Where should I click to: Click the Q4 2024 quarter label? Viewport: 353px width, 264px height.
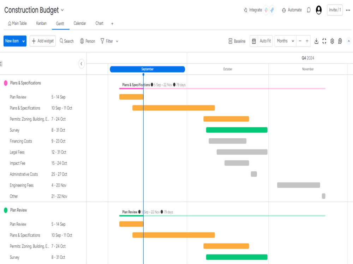click(x=308, y=58)
